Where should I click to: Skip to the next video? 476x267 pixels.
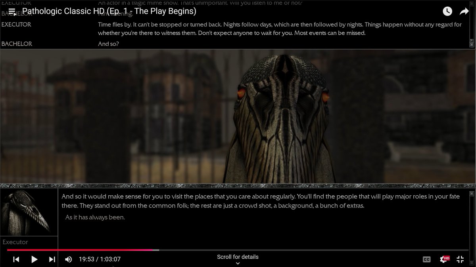[x=52, y=259]
